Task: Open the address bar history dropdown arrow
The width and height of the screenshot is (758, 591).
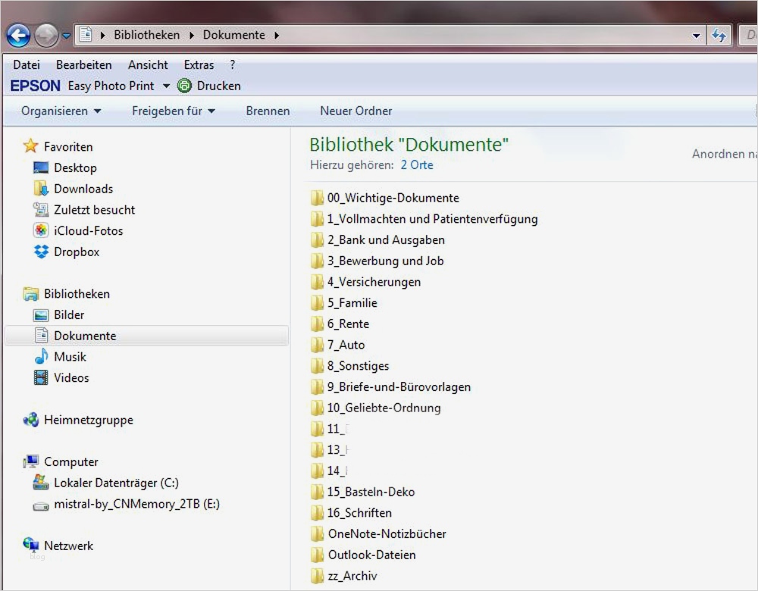Action: pos(697,36)
